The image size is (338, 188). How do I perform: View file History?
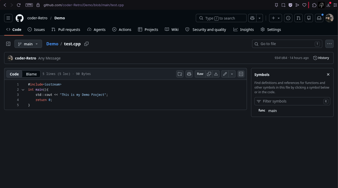click(321, 58)
